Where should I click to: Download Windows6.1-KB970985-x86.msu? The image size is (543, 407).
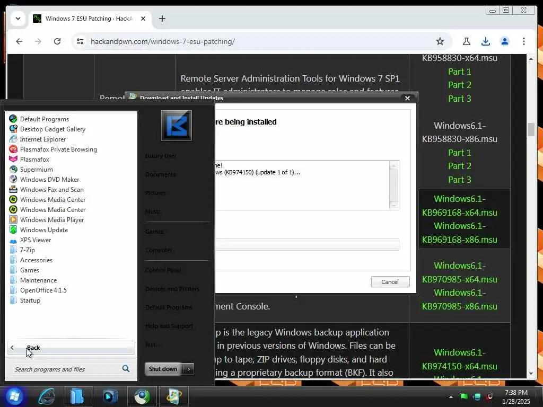click(460, 299)
